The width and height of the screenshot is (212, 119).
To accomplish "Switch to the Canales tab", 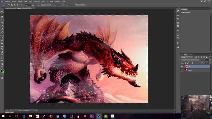I will click(x=191, y=55).
